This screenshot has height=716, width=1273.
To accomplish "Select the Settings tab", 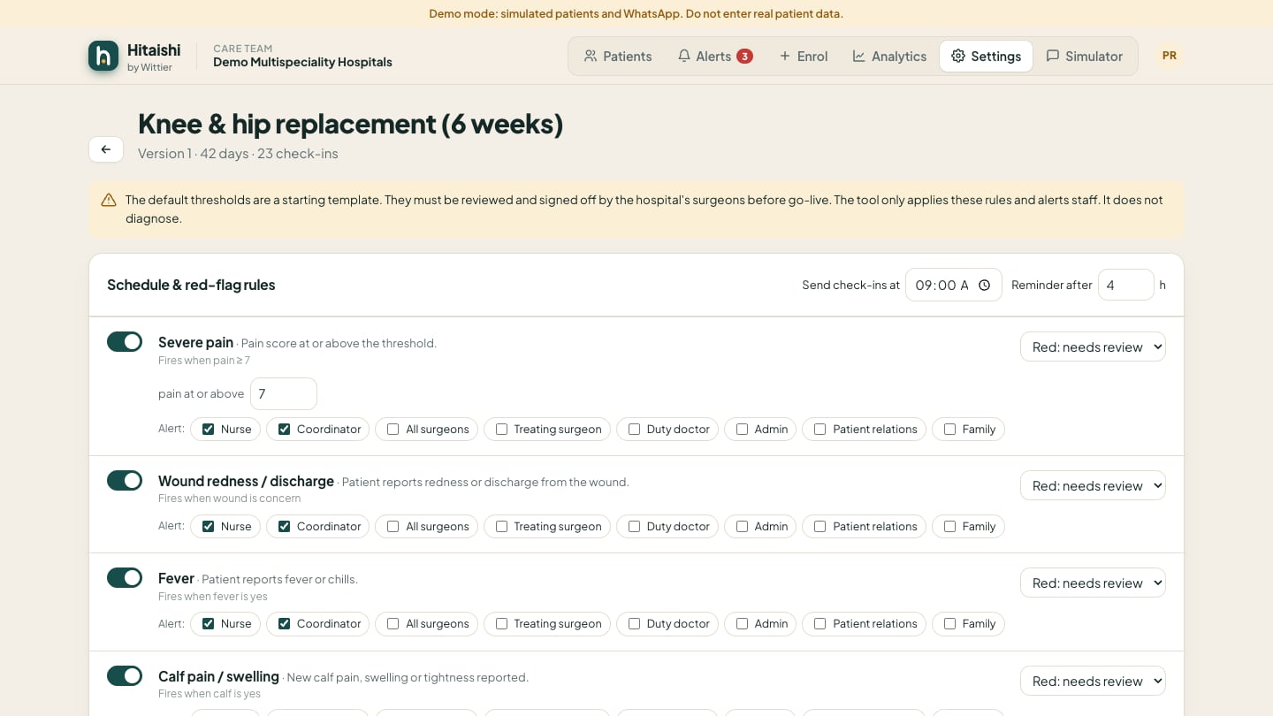I will coord(986,57).
